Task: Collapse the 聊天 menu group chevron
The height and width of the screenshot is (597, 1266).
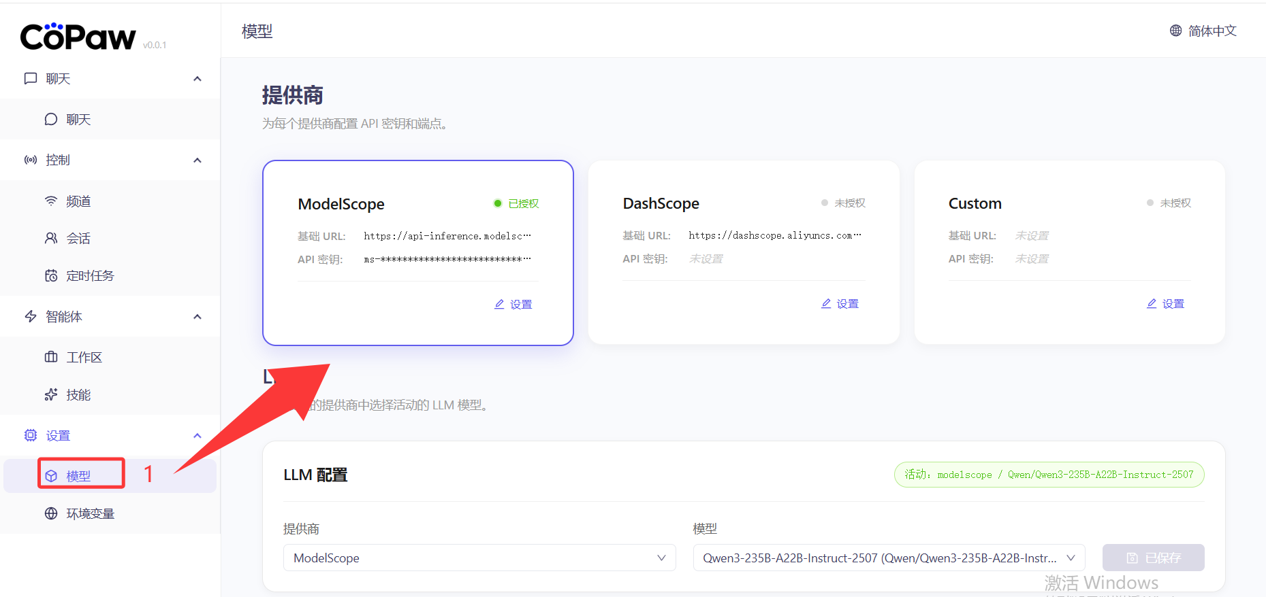Action: (197, 79)
